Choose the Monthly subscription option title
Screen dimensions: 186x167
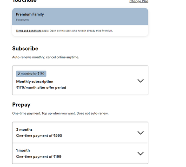[35, 82]
